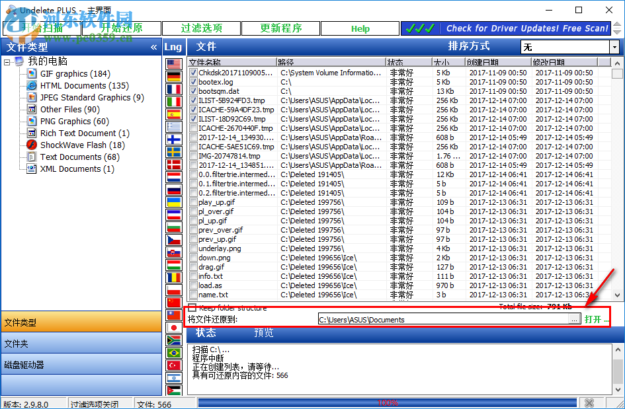Click the 100% progress bar at bottom
The width and height of the screenshot is (625, 409).
coord(388,402)
